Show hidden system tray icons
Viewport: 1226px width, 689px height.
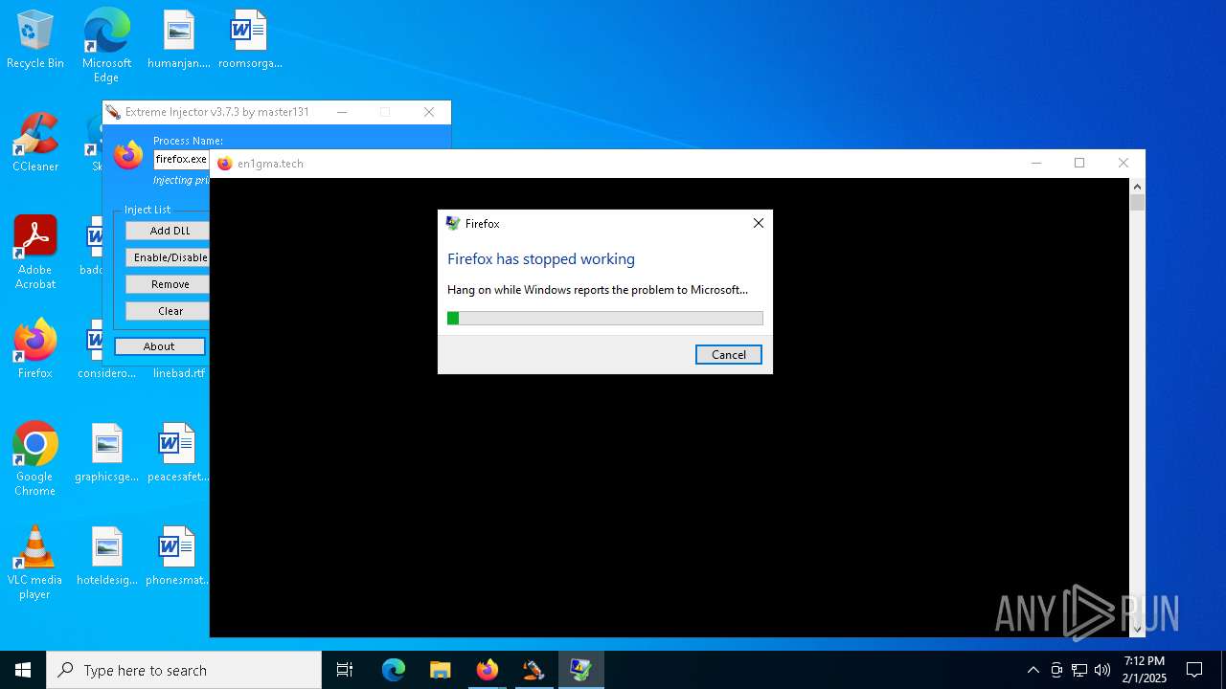pos(1033,670)
